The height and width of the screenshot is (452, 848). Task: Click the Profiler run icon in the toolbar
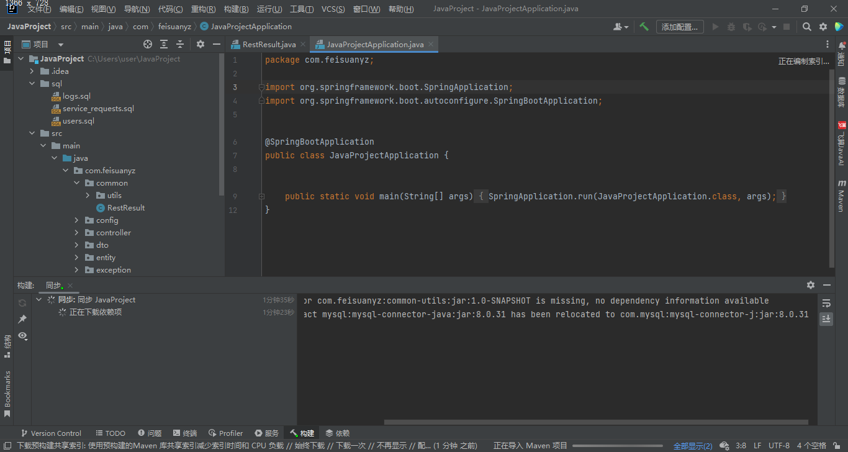761,27
